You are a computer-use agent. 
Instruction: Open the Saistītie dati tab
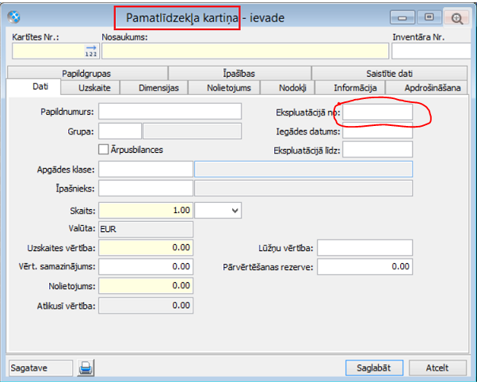click(389, 74)
